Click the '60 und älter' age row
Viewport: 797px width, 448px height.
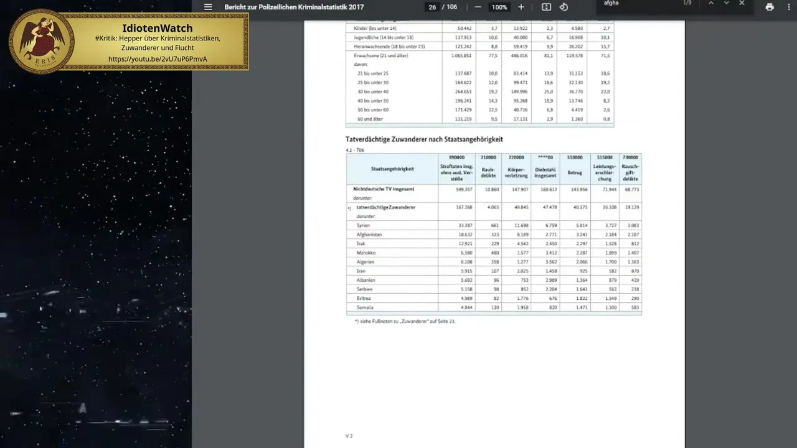[x=479, y=119]
